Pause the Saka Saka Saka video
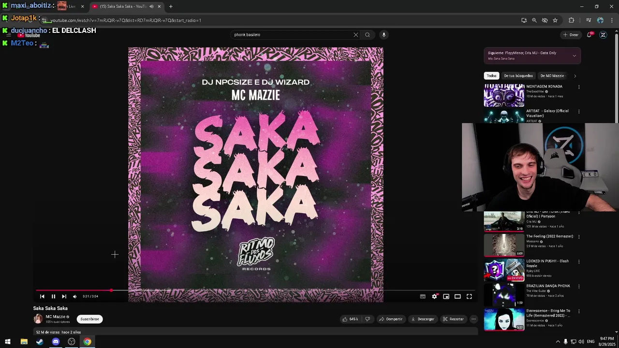619x348 pixels. tap(53, 296)
